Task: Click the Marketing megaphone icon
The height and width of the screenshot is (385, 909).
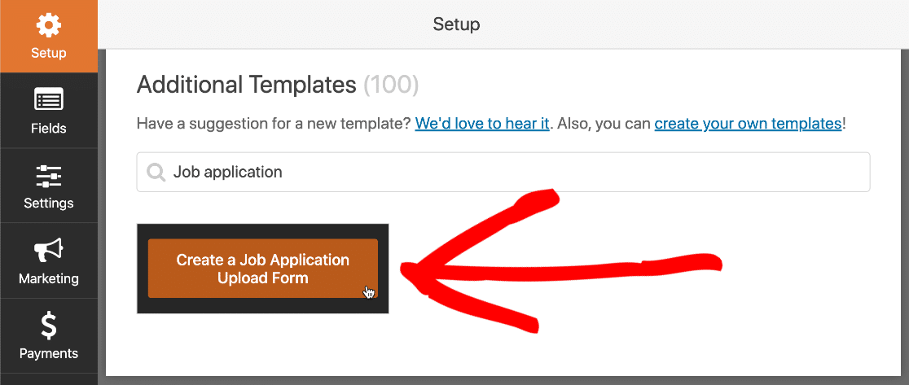Action: click(49, 252)
